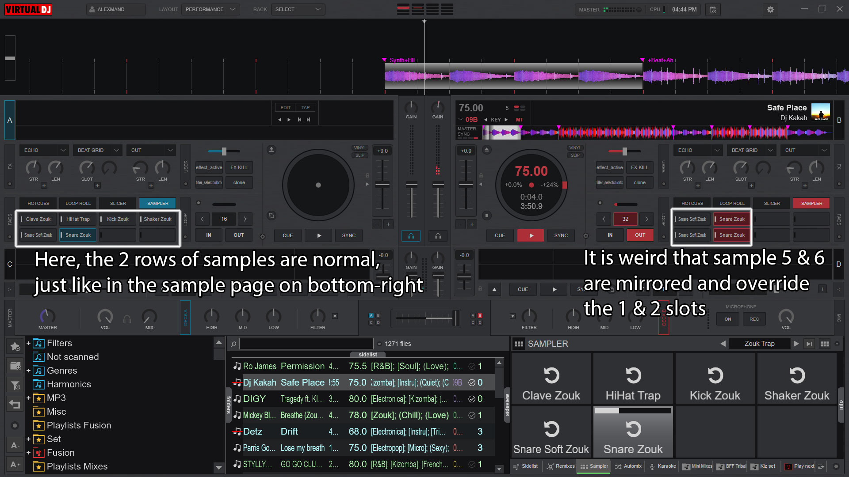Increase font size with A+ icon
Viewport: 849px width, 477px height.
15,464
